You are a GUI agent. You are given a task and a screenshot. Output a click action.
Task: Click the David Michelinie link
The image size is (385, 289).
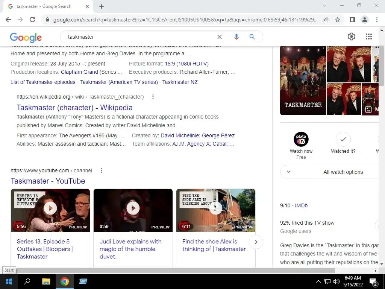[x=180, y=135]
